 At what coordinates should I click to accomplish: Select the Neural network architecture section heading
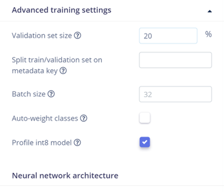point(65,175)
